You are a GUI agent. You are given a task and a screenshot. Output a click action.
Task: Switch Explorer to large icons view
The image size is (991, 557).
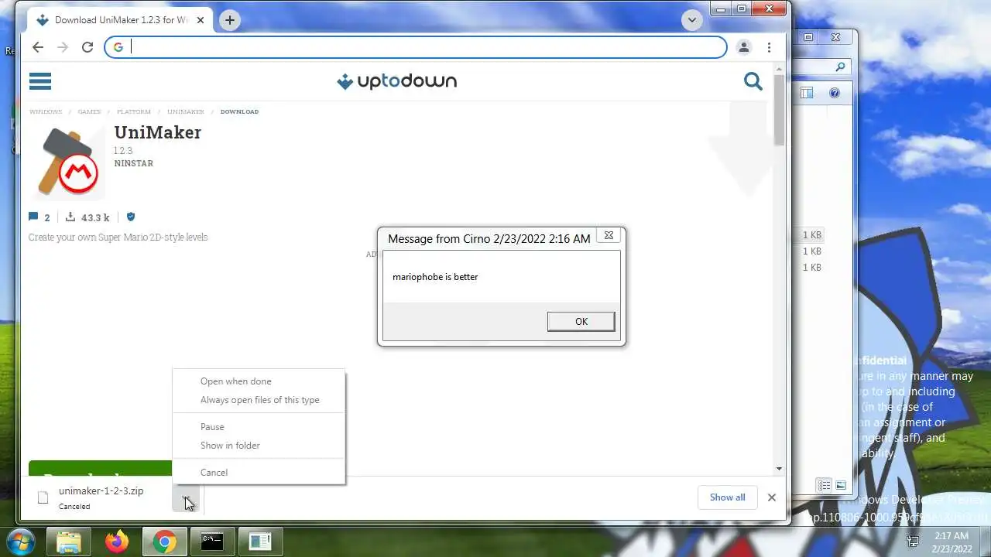841,486
